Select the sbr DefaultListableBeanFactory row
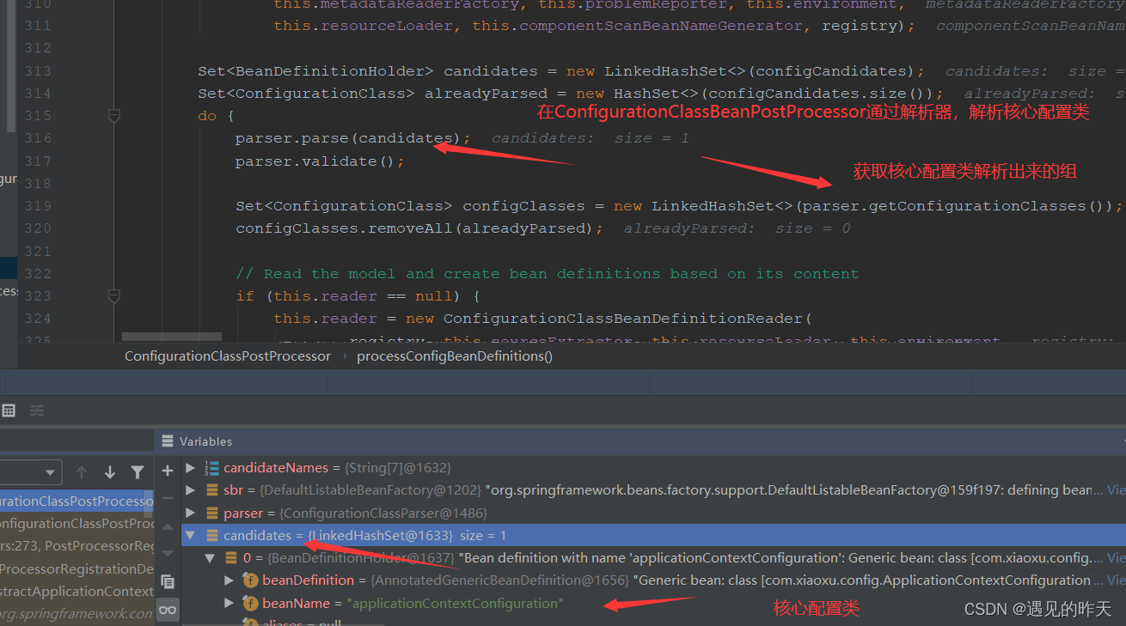Image resolution: width=1126 pixels, height=626 pixels. pyautogui.click(x=653, y=490)
